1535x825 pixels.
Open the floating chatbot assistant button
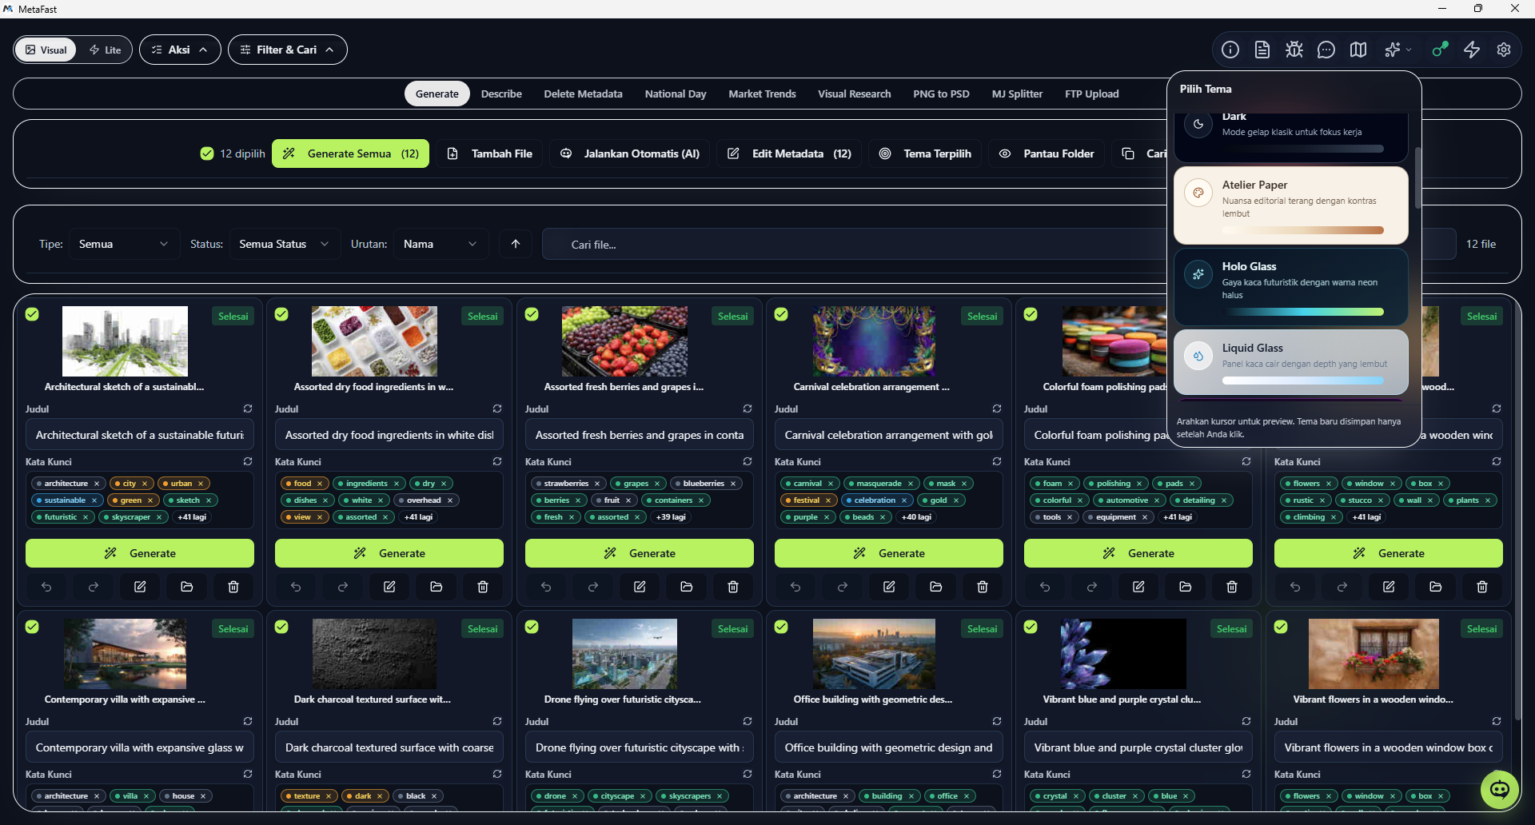tap(1500, 790)
